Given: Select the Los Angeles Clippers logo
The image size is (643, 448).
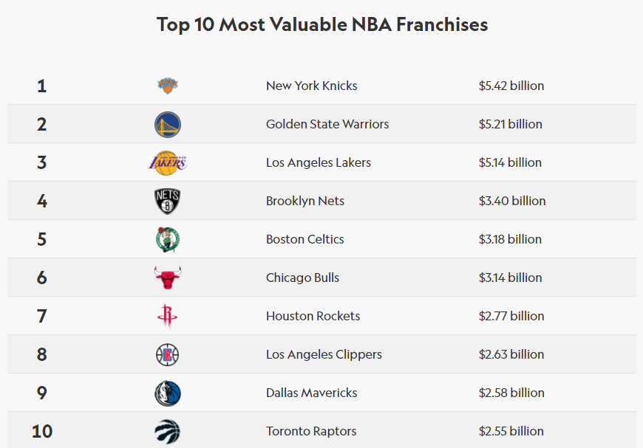Looking at the screenshot, I should point(168,355).
